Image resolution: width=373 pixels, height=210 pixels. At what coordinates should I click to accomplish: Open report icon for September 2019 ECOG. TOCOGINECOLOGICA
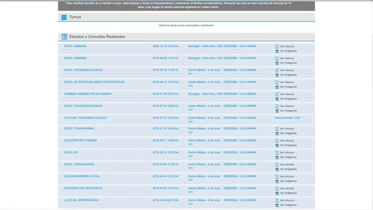pos(277,71)
